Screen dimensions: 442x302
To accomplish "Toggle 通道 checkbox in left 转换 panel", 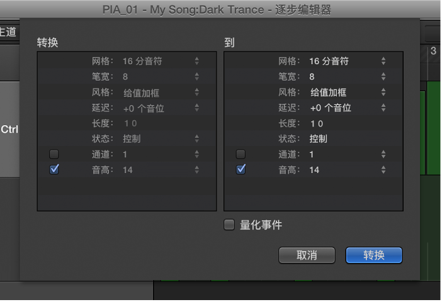I will [54, 154].
